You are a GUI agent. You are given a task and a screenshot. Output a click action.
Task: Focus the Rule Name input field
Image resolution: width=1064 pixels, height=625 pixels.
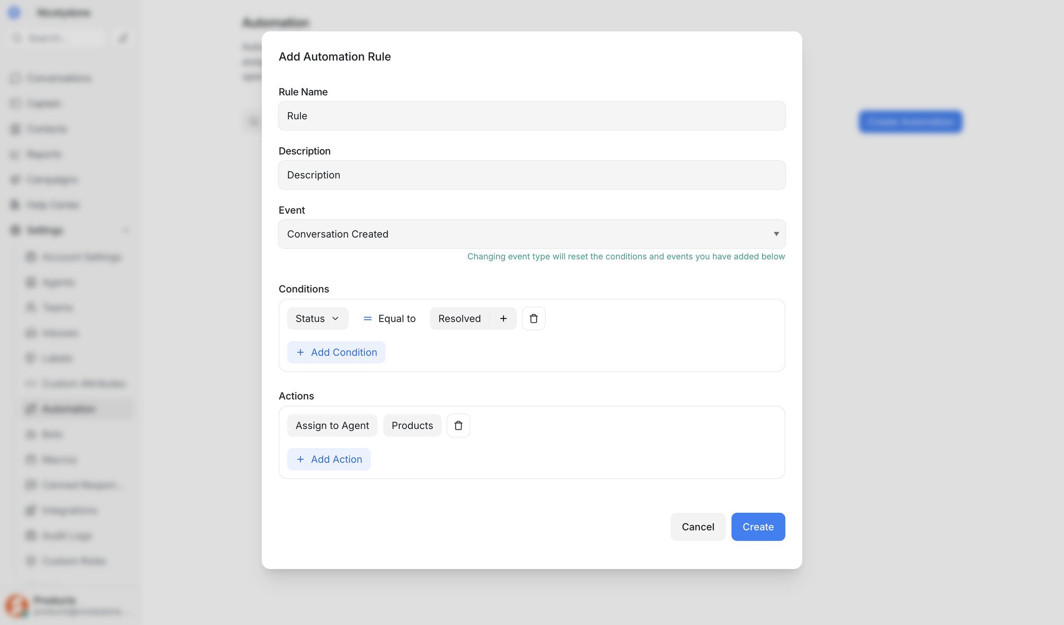click(532, 116)
